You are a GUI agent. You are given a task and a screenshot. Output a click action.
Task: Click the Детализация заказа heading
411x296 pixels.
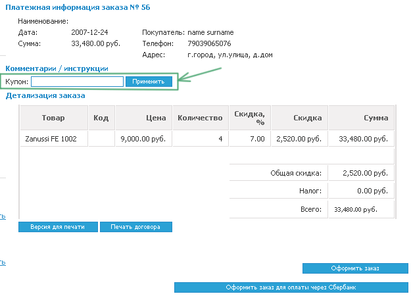pyautogui.click(x=45, y=96)
